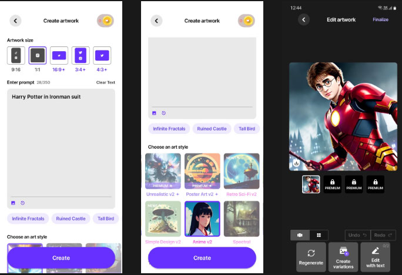Select 1:1 artwork size
The height and width of the screenshot is (275, 402).
[x=38, y=55]
